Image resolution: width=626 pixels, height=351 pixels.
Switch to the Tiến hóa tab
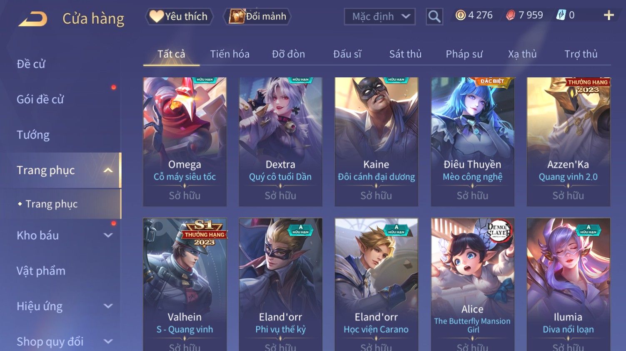(x=229, y=54)
